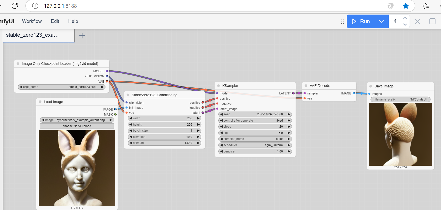Increase width value with right arrow

coord(198,118)
